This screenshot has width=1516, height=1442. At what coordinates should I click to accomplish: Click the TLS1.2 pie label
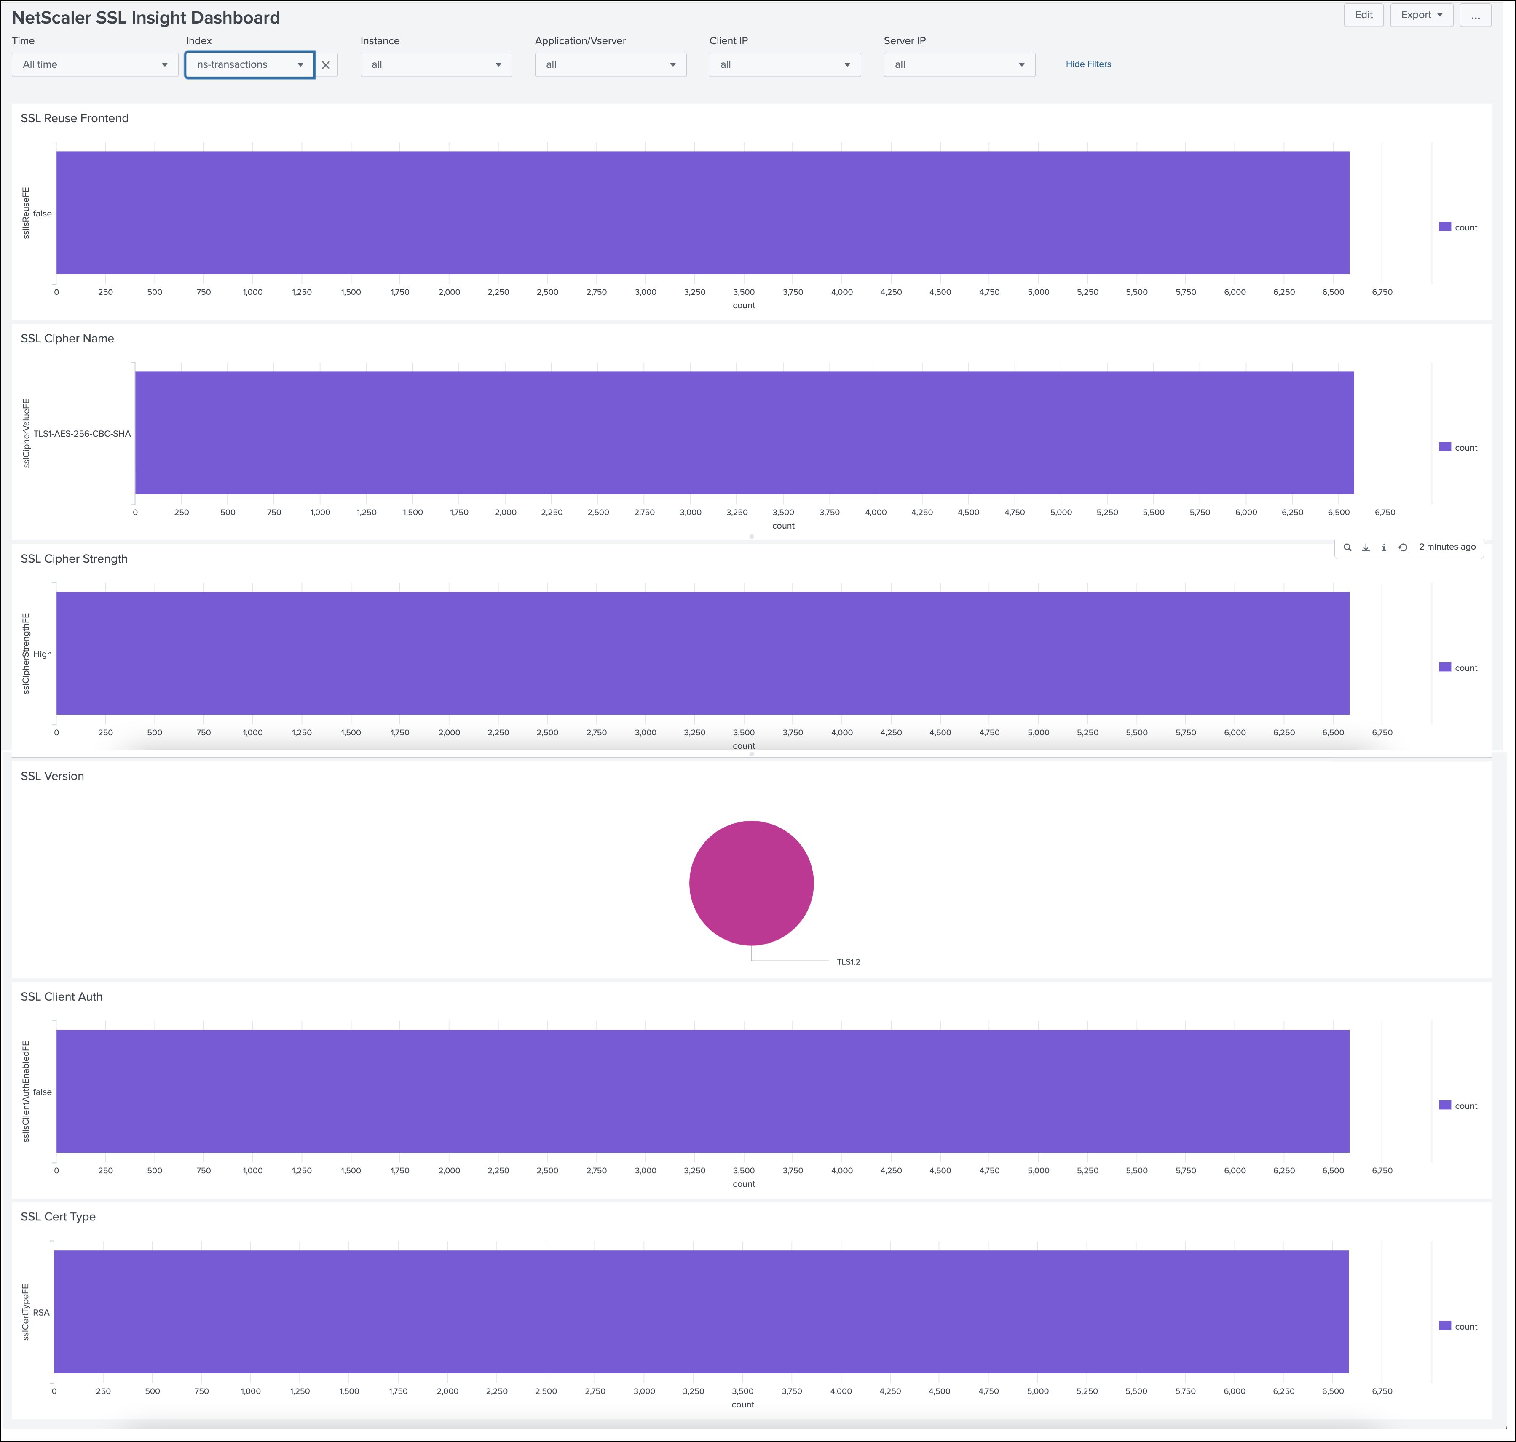click(848, 962)
